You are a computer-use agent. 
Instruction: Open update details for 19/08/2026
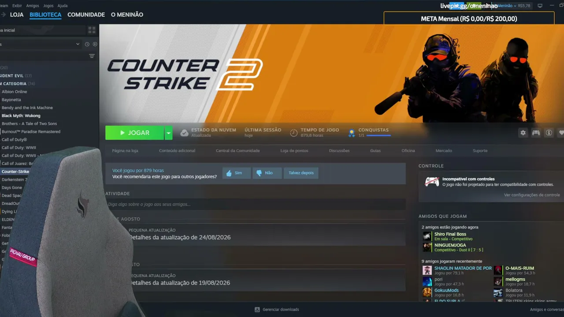179,283
